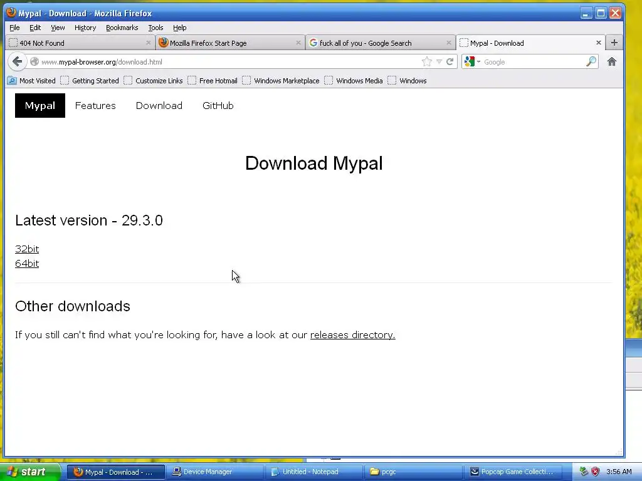
Task: Click the Google search input box
Action: 533,62
